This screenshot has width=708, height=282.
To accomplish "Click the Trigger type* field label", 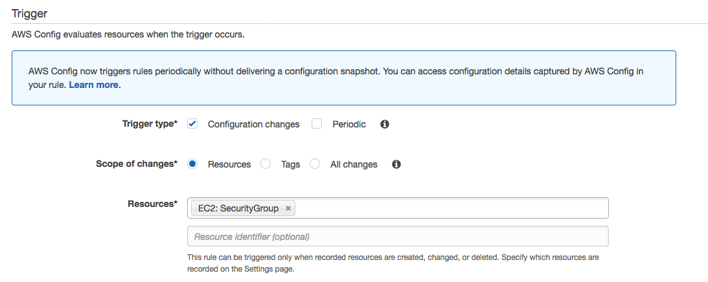I will [x=150, y=124].
